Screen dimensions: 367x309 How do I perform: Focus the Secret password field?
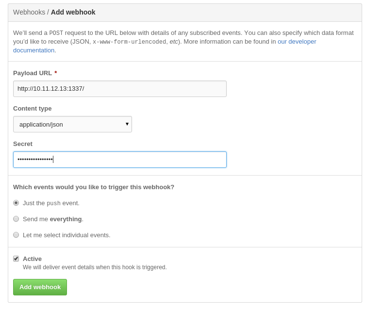120,160
